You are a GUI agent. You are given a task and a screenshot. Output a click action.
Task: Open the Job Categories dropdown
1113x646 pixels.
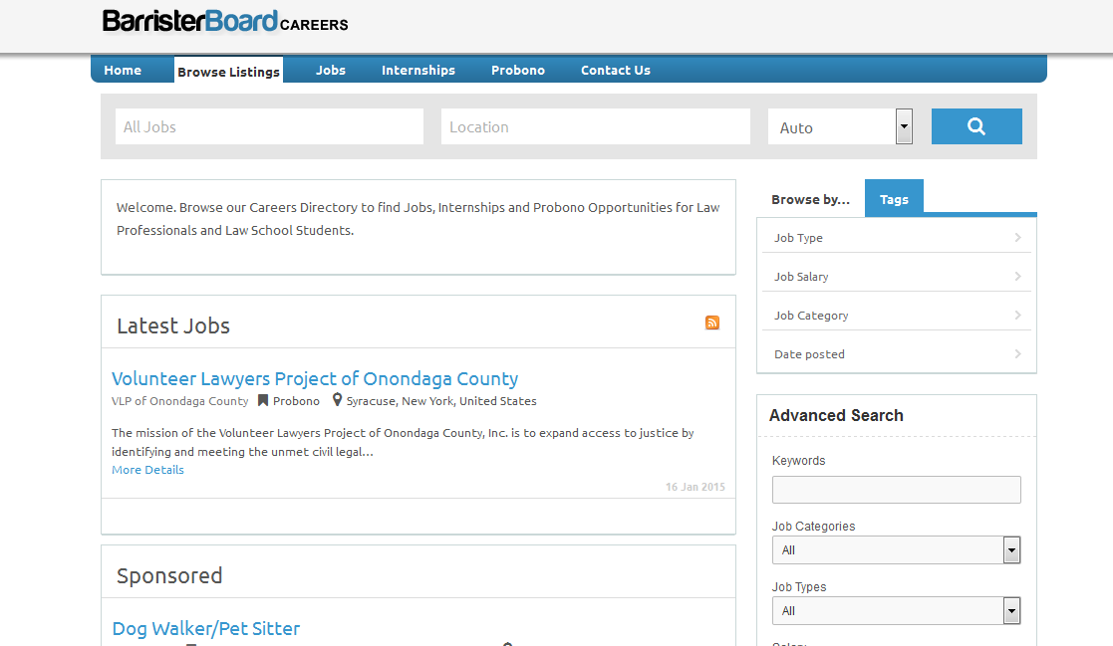(x=895, y=550)
